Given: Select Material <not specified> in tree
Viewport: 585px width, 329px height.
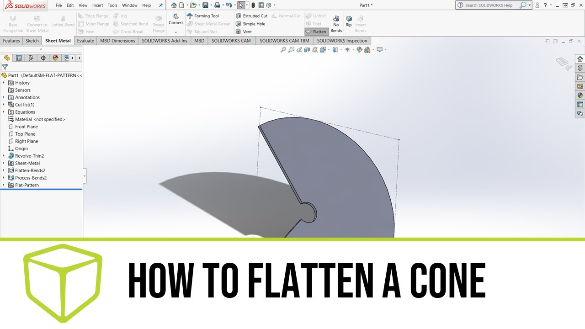Looking at the screenshot, I should pos(37,119).
